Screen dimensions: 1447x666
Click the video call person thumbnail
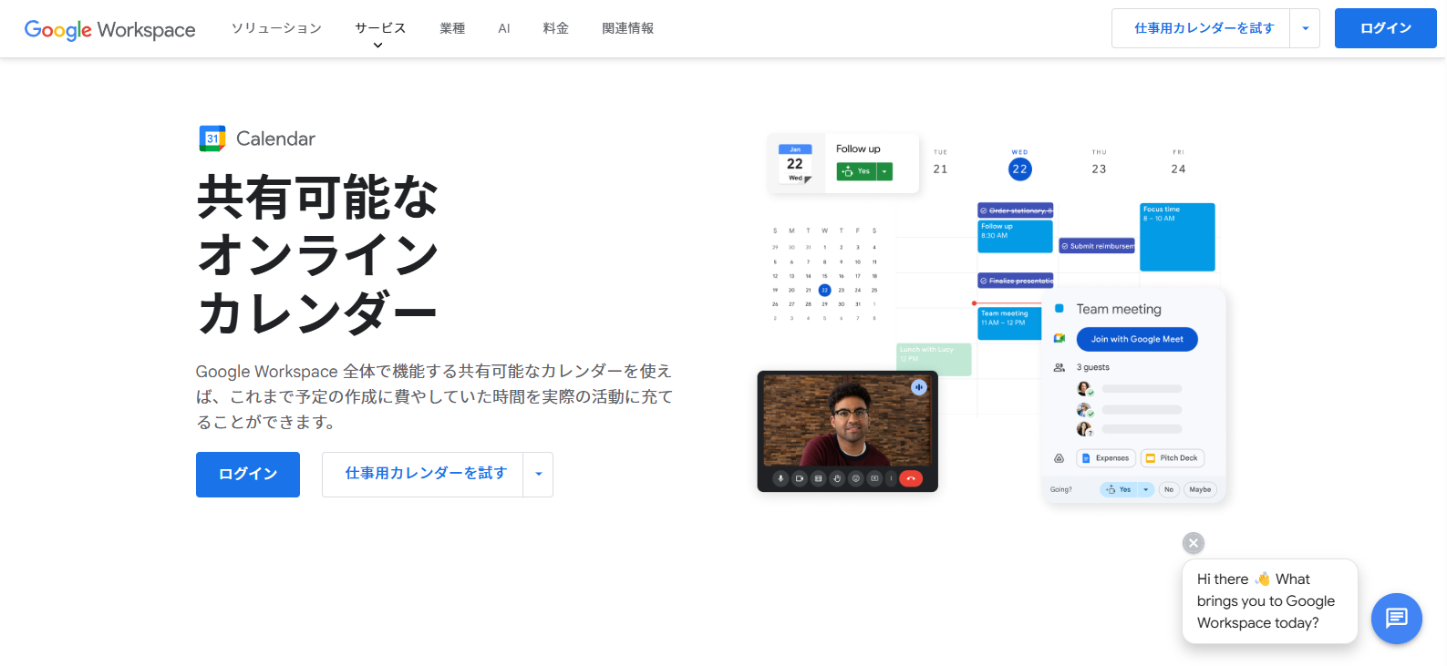(x=847, y=420)
